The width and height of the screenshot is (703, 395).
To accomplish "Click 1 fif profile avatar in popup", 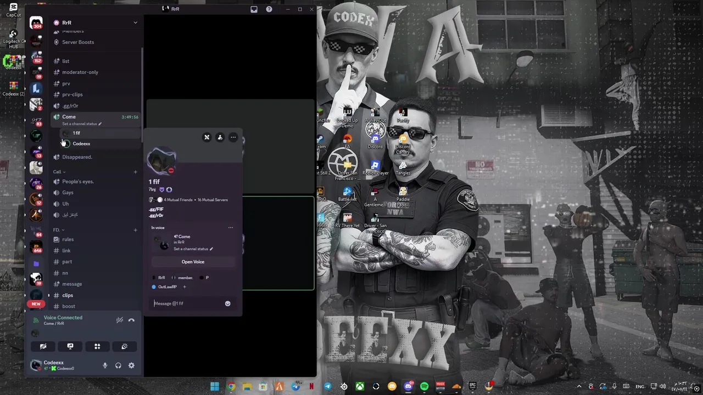I will pyautogui.click(x=161, y=161).
